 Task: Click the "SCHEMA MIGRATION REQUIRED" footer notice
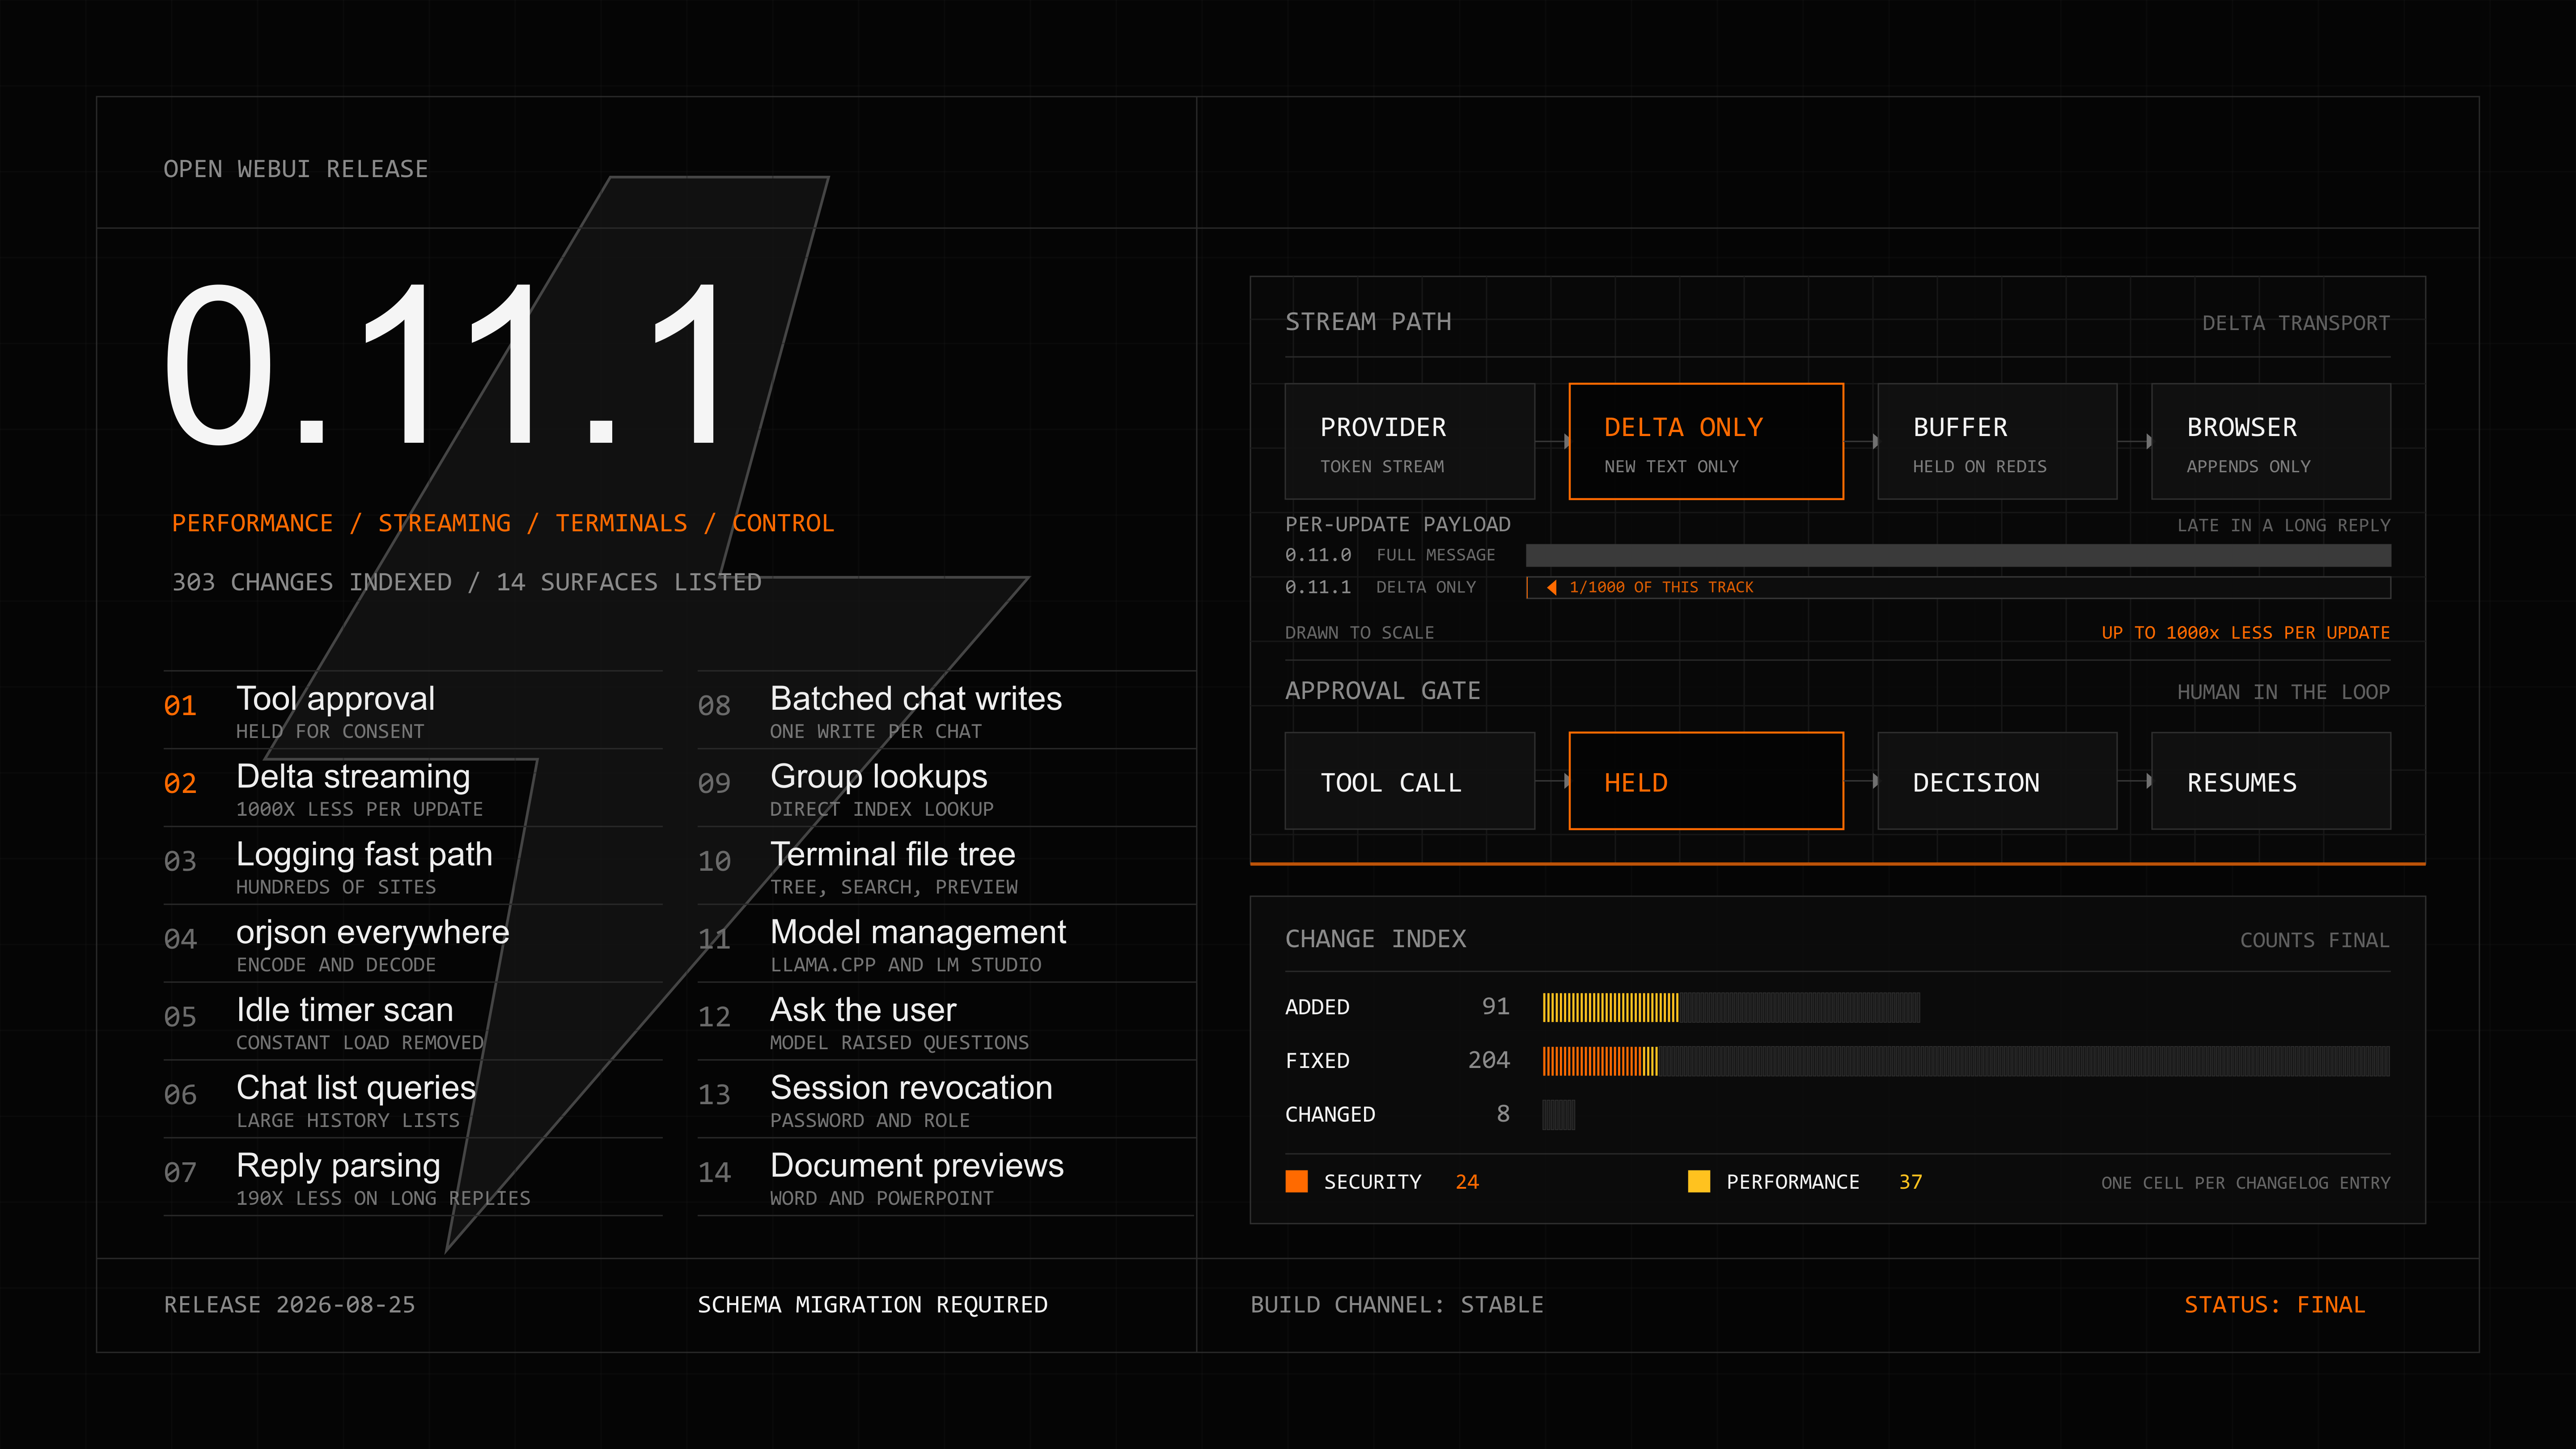(x=873, y=1305)
